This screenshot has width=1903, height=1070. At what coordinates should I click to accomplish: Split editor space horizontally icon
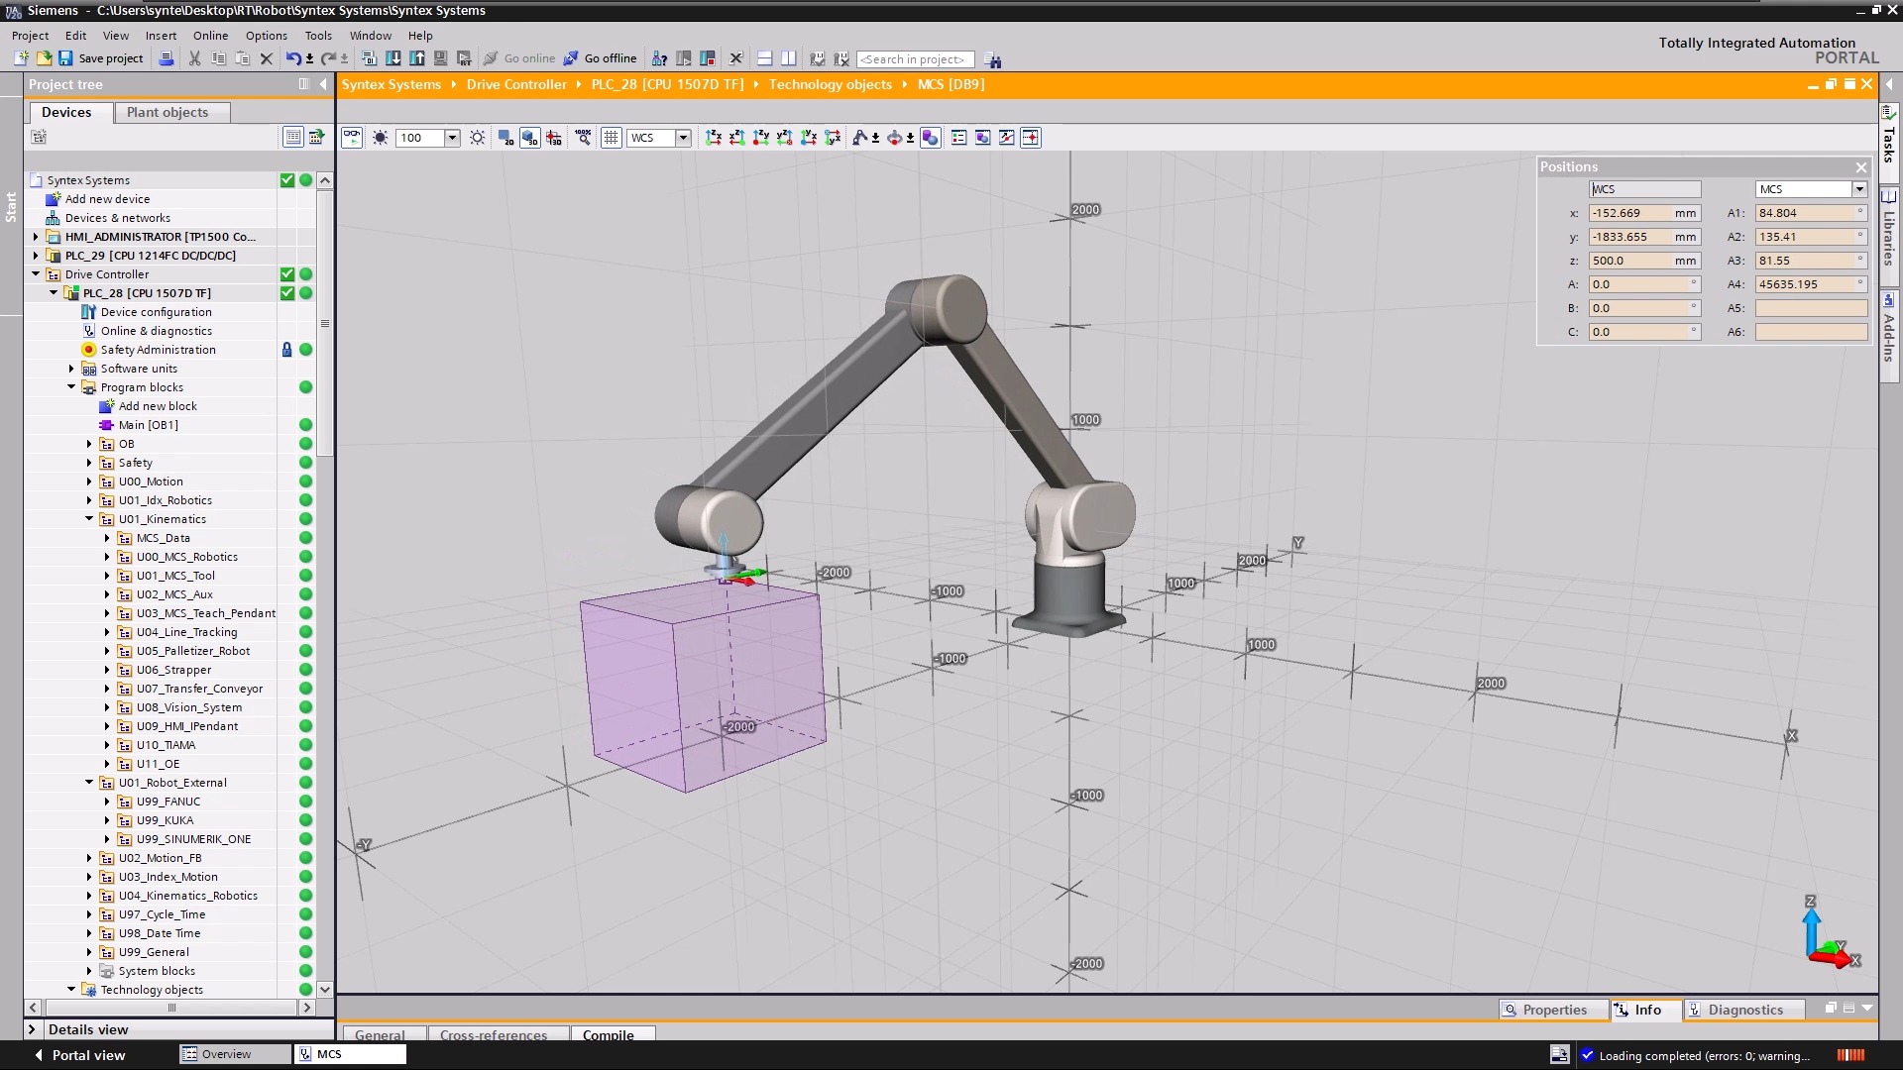764,58
